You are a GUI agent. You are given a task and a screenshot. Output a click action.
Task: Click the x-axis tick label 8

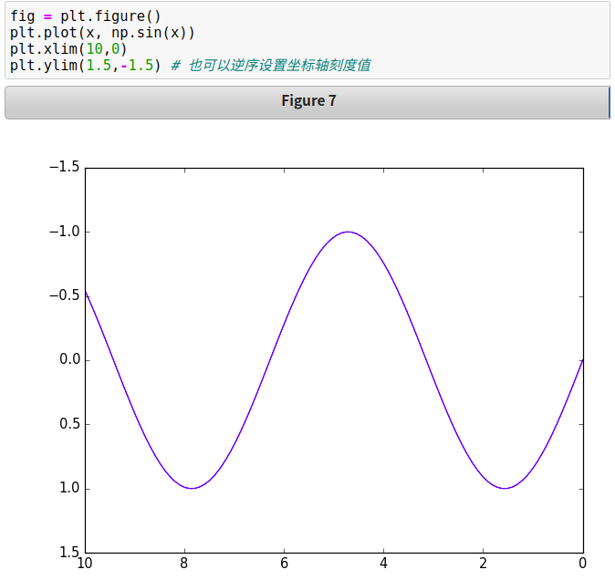tap(184, 564)
